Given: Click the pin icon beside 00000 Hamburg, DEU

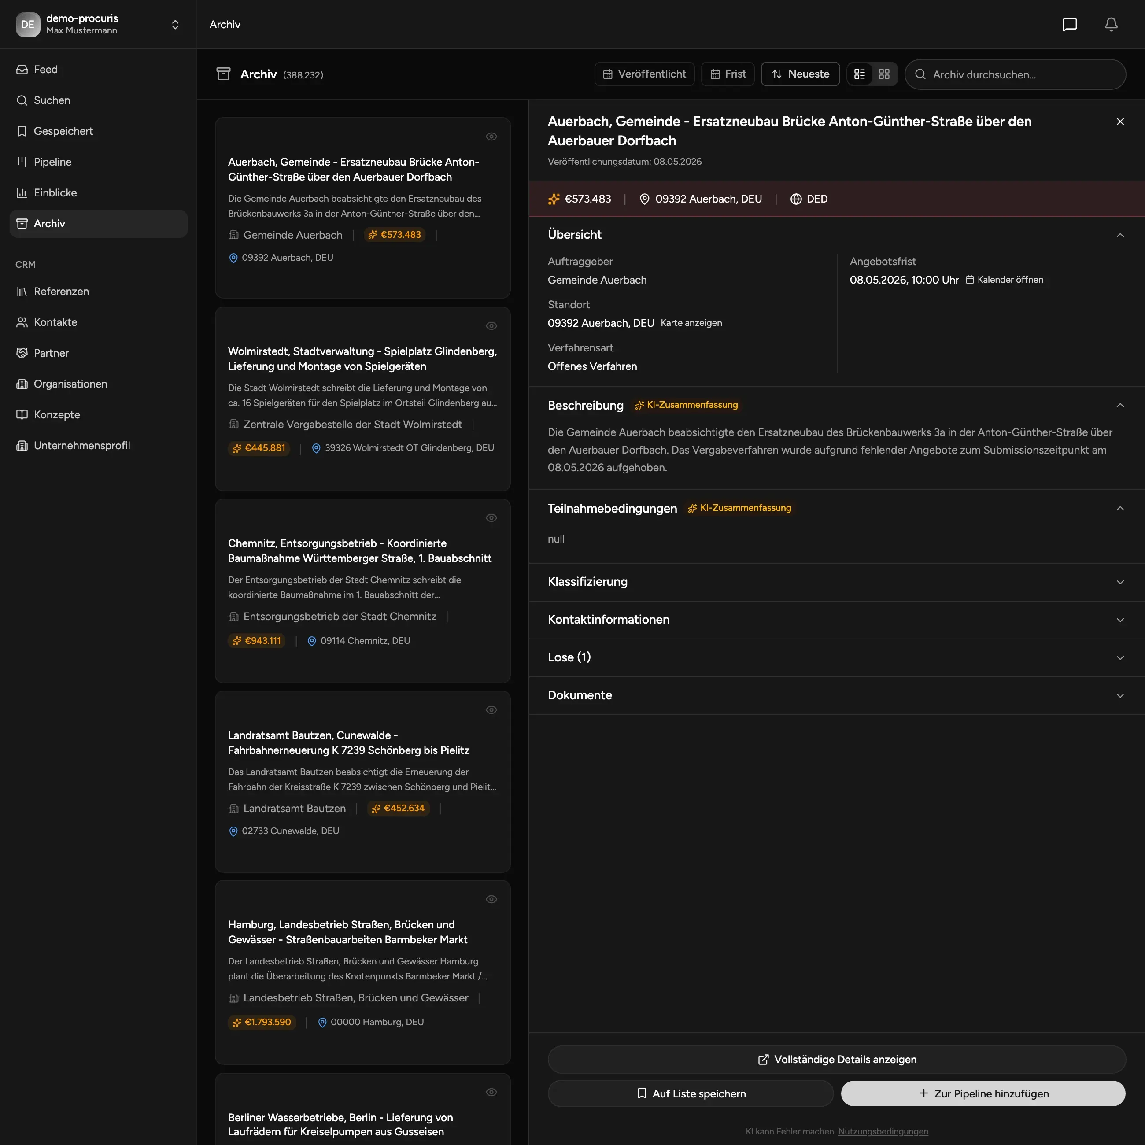Looking at the screenshot, I should tap(322, 1022).
